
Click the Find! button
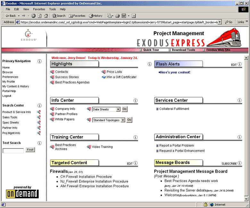[x=30, y=150]
